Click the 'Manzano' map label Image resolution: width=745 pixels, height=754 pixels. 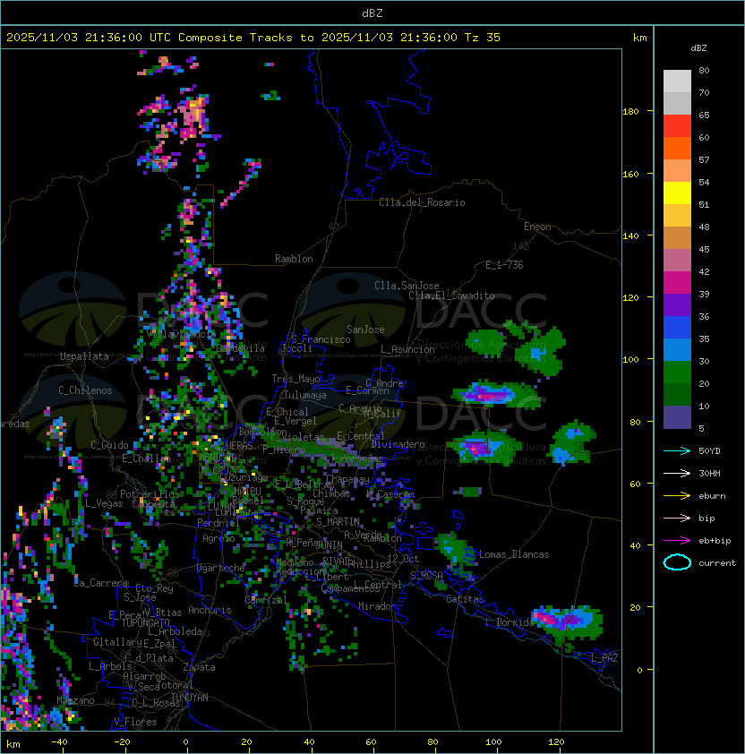pyautogui.click(x=75, y=700)
